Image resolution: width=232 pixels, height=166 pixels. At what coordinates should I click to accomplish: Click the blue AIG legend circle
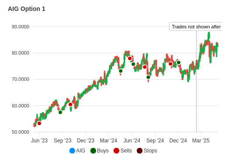point(72,151)
